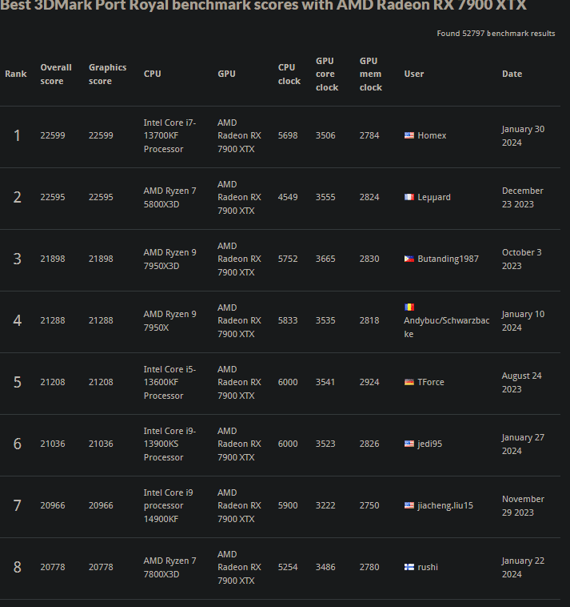Click the flag icon beside jiacheng.liu15

(409, 505)
